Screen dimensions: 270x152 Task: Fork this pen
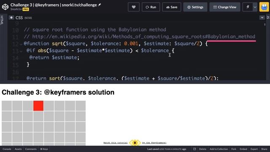click(234, 149)
